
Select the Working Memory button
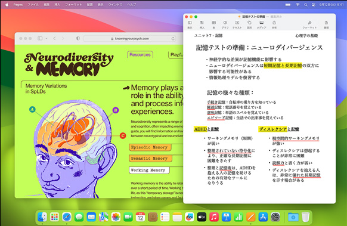point(149,170)
